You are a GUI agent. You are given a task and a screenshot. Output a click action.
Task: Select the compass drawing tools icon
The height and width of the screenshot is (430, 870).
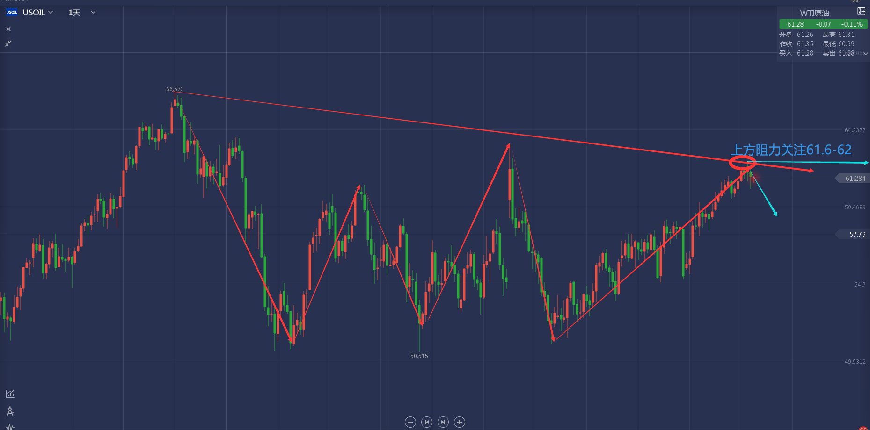point(10,411)
